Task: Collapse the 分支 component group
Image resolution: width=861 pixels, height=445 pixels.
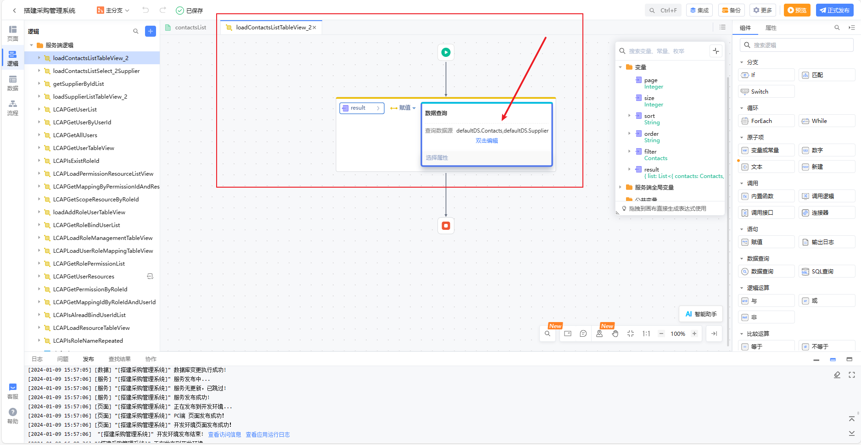Action: click(x=742, y=62)
